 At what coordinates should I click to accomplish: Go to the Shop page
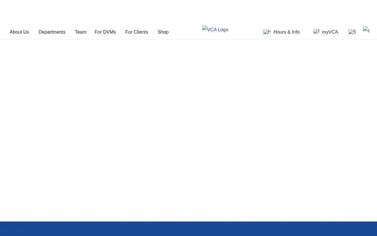pyautogui.click(x=163, y=32)
